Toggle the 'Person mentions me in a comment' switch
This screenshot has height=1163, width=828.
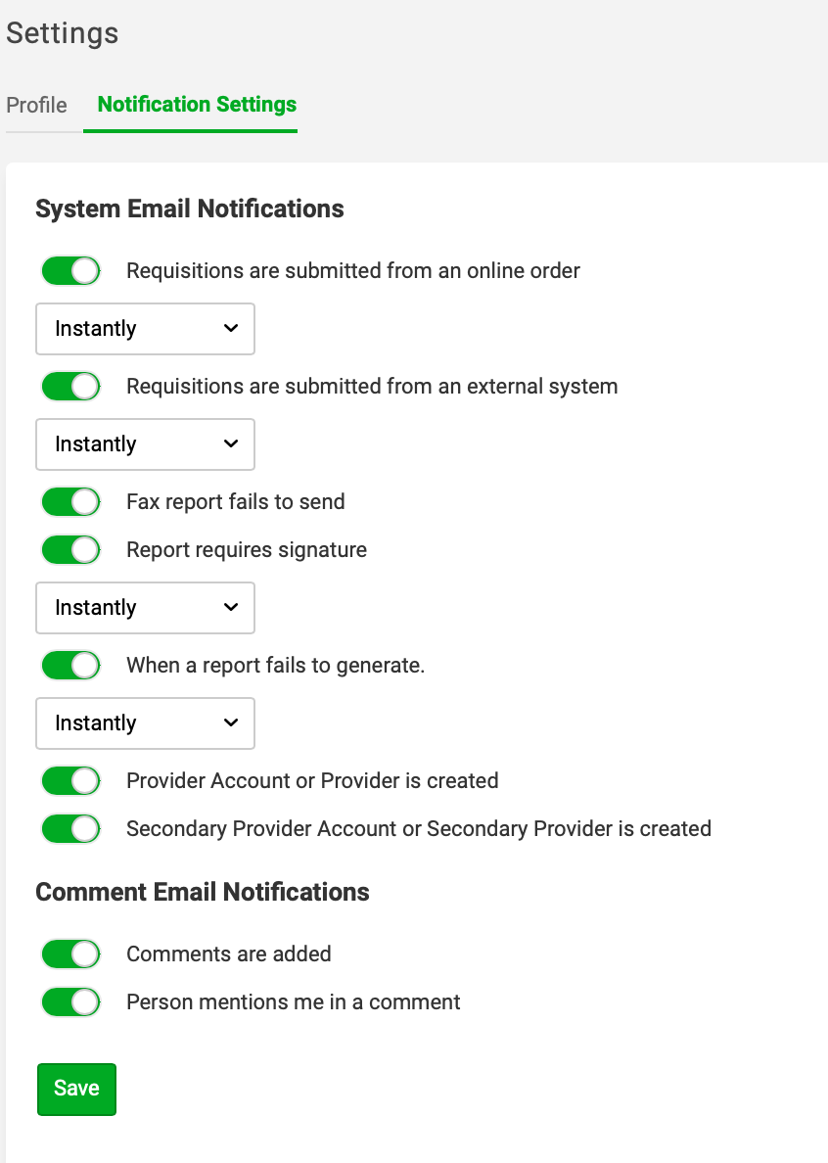71,1002
